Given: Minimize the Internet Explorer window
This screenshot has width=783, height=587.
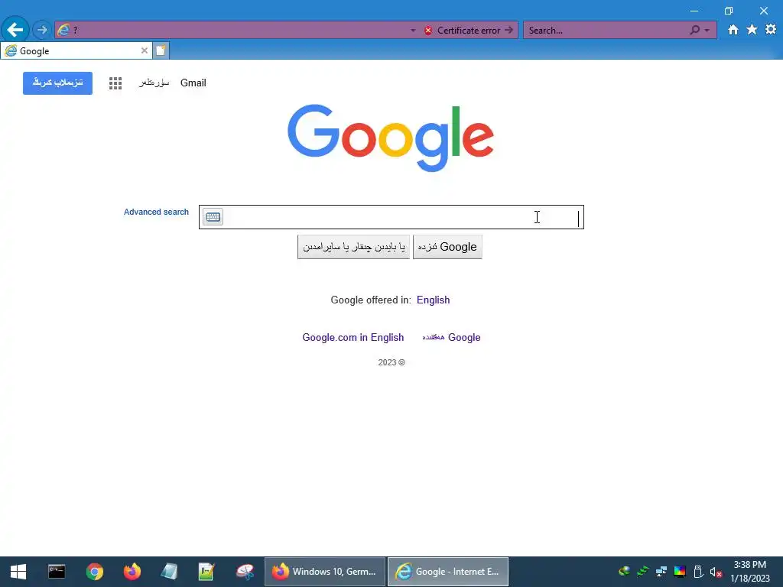Looking at the screenshot, I should (694, 11).
